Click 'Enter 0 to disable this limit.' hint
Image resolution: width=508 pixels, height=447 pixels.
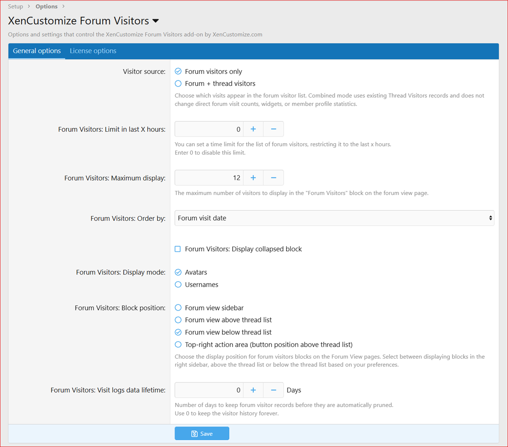pyautogui.click(x=210, y=152)
